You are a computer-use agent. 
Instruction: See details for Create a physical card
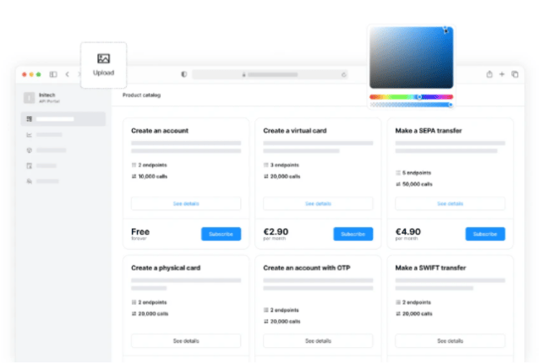pos(186,340)
